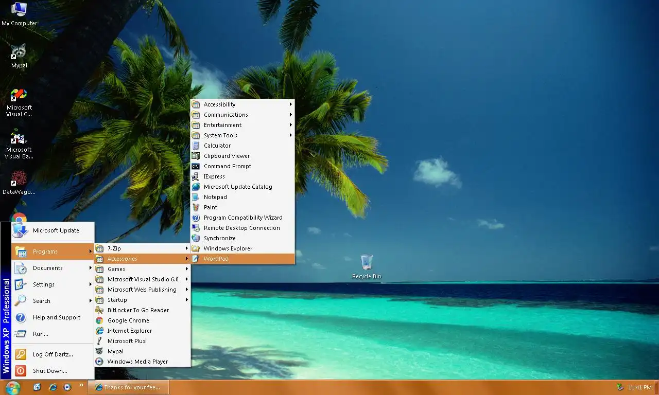This screenshot has height=395, width=659.
Task: Select the DataWagon desktop shortcut
Action: coord(19,183)
